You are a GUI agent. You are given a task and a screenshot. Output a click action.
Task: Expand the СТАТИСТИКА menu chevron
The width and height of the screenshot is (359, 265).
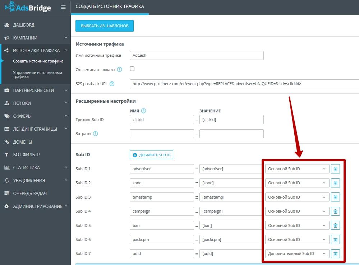[x=66, y=167]
